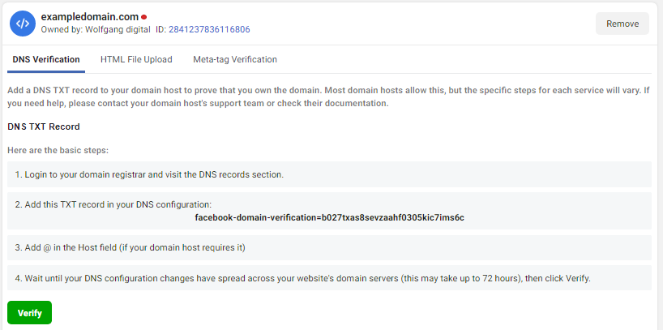Screen dimensions: 663x330
Task: Open the domain ID number 2841237836116806
Action: [x=209, y=29]
